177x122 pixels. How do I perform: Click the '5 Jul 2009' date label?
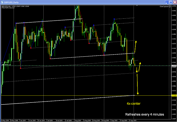click(50, 121)
